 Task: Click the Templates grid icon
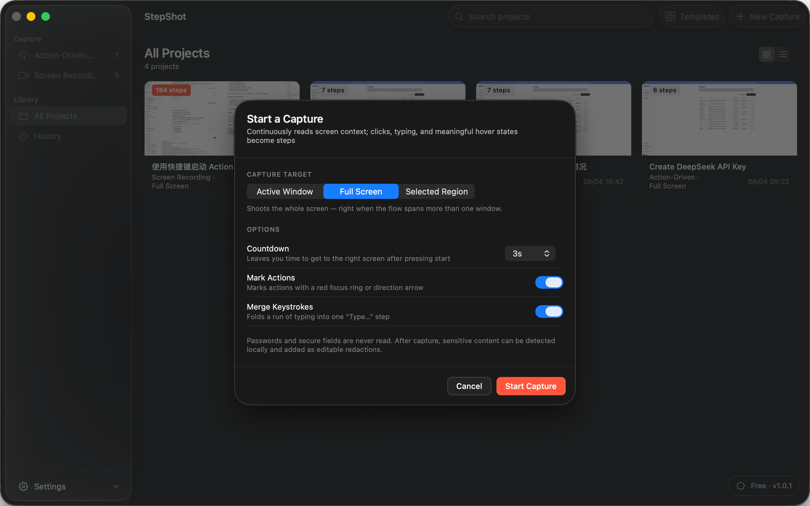[x=670, y=17]
